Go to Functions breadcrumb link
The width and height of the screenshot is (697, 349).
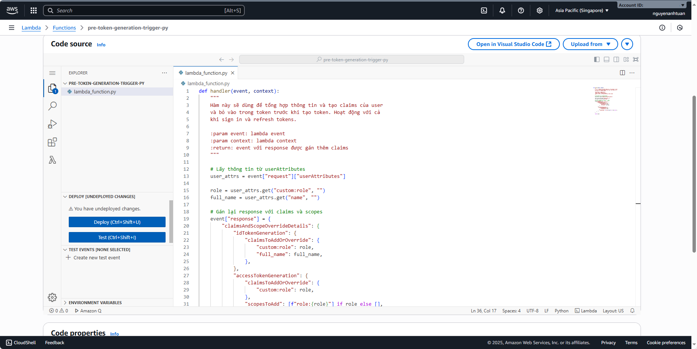click(64, 28)
